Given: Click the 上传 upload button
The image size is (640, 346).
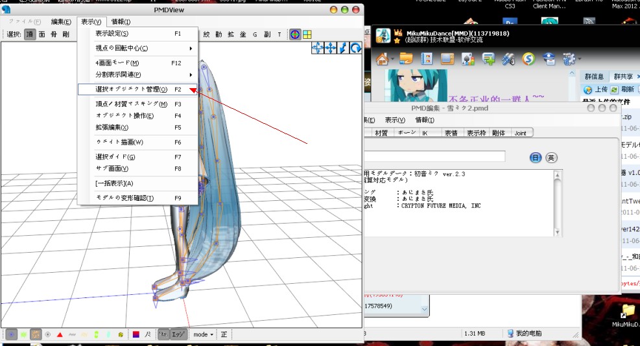Looking at the screenshot, I should [595, 89].
